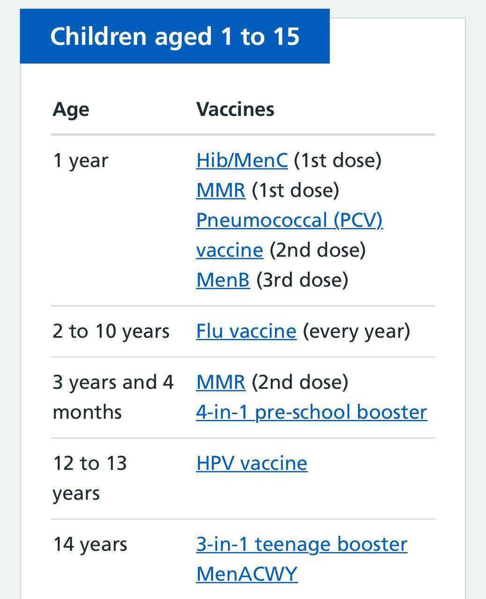Click the Vaccines column header
Image resolution: width=486 pixels, height=599 pixels.
[235, 110]
